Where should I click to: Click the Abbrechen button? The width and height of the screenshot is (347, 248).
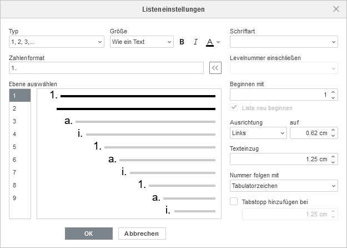point(142,234)
